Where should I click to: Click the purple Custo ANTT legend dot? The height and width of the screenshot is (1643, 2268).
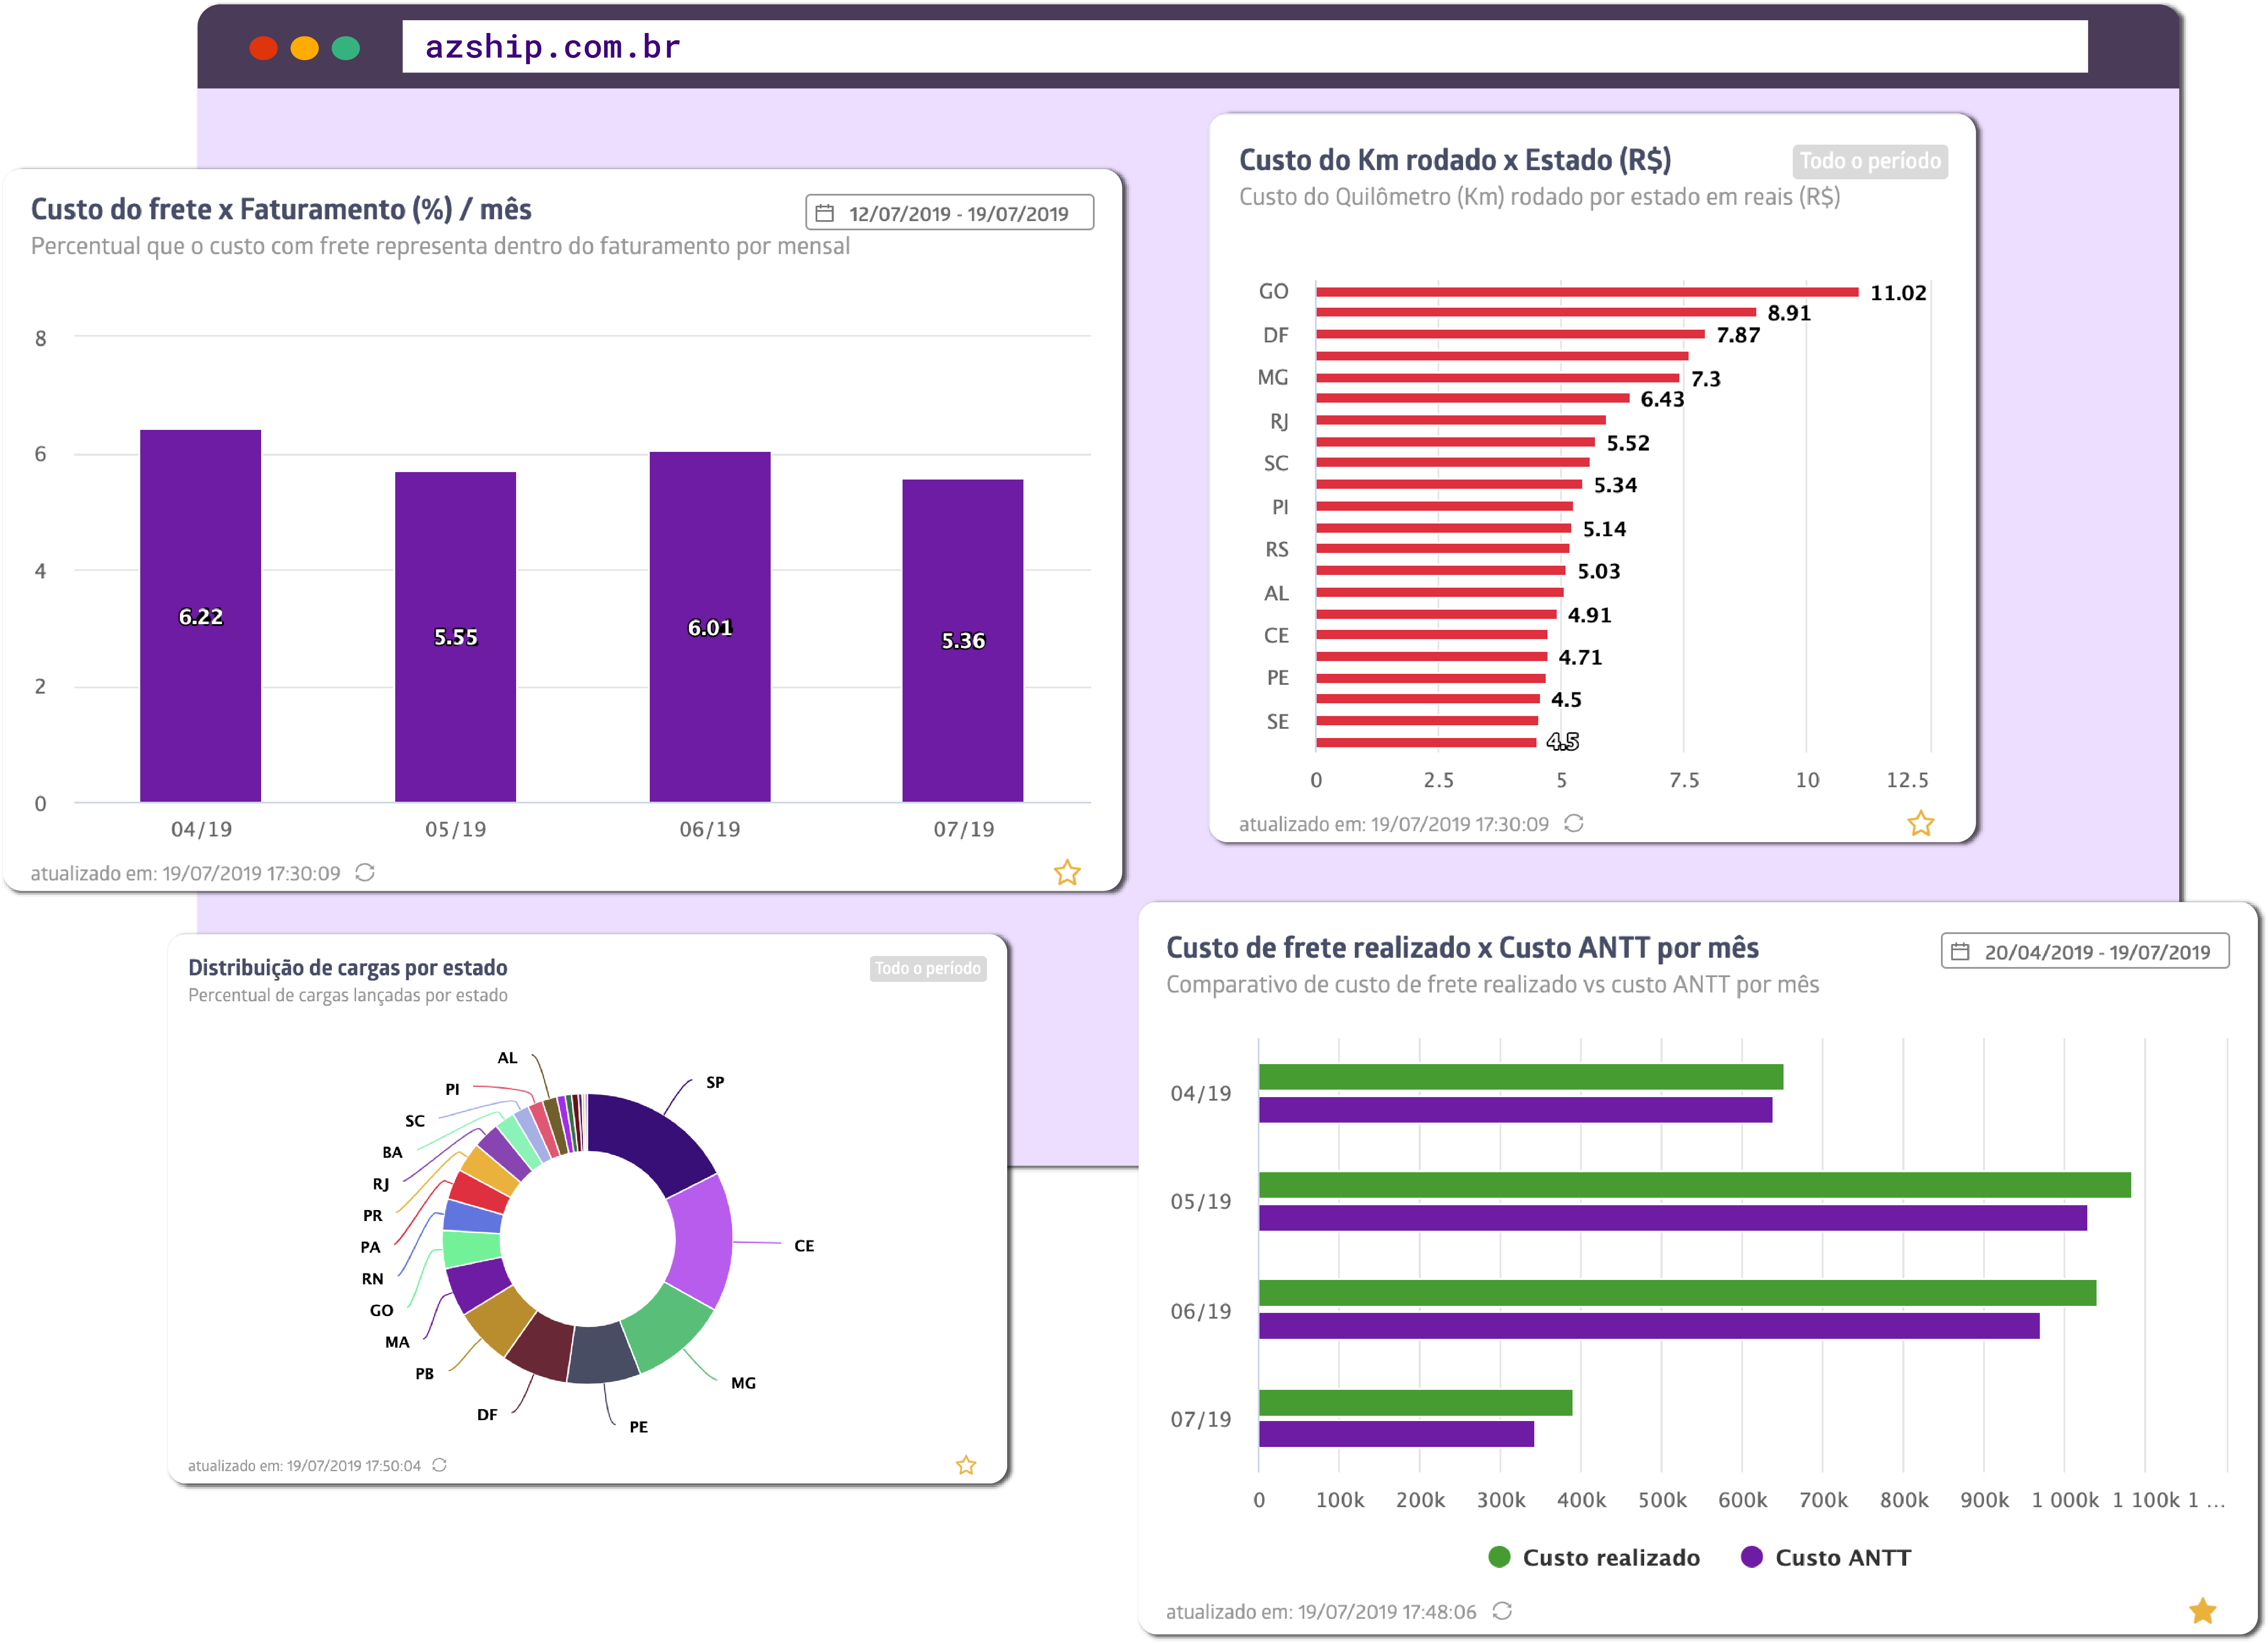pyautogui.click(x=1751, y=1557)
